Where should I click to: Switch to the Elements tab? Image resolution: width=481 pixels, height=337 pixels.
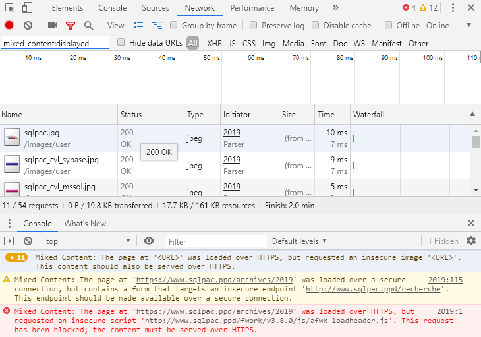pos(67,8)
